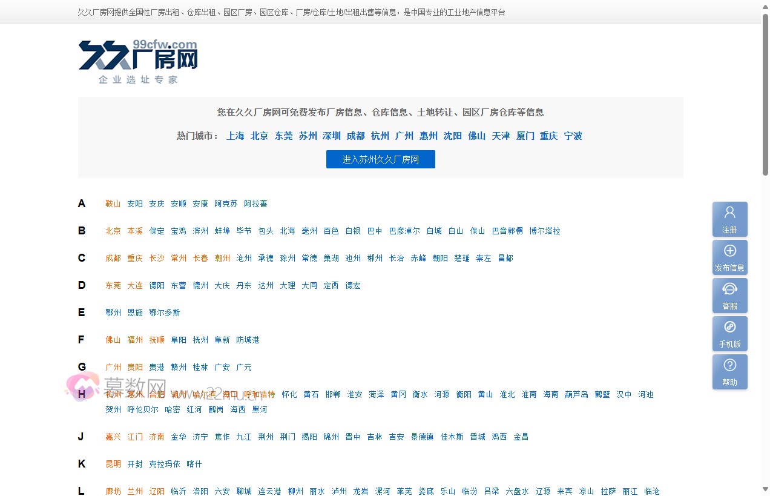Image resolution: width=770 pixels, height=496 pixels.
Task: Open 昆明 under letter K
Action: pyautogui.click(x=113, y=464)
